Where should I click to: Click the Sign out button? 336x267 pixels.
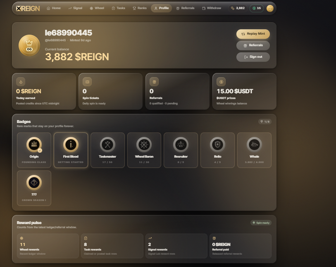click(x=253, y=57)
